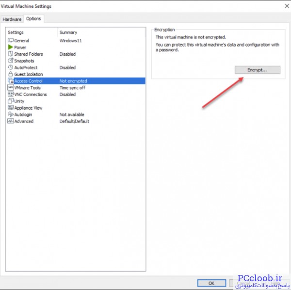Screen dimensions: 291x290
Task: Select VNC Connections in settings list
Action: click(x=76, y=94)
